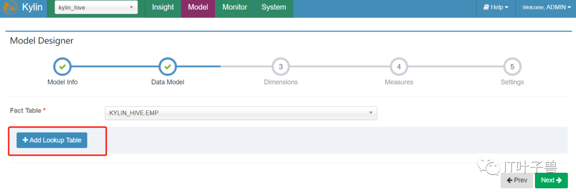
Task: Click the Kylin brand name text
Action: 33,7
